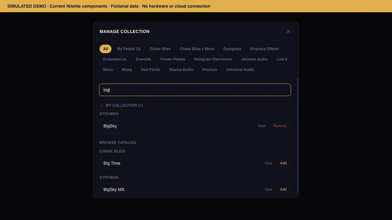Screen dimensions: 392x220
Task: Filter by Jackson Audio brand
Action: [254, 59]
